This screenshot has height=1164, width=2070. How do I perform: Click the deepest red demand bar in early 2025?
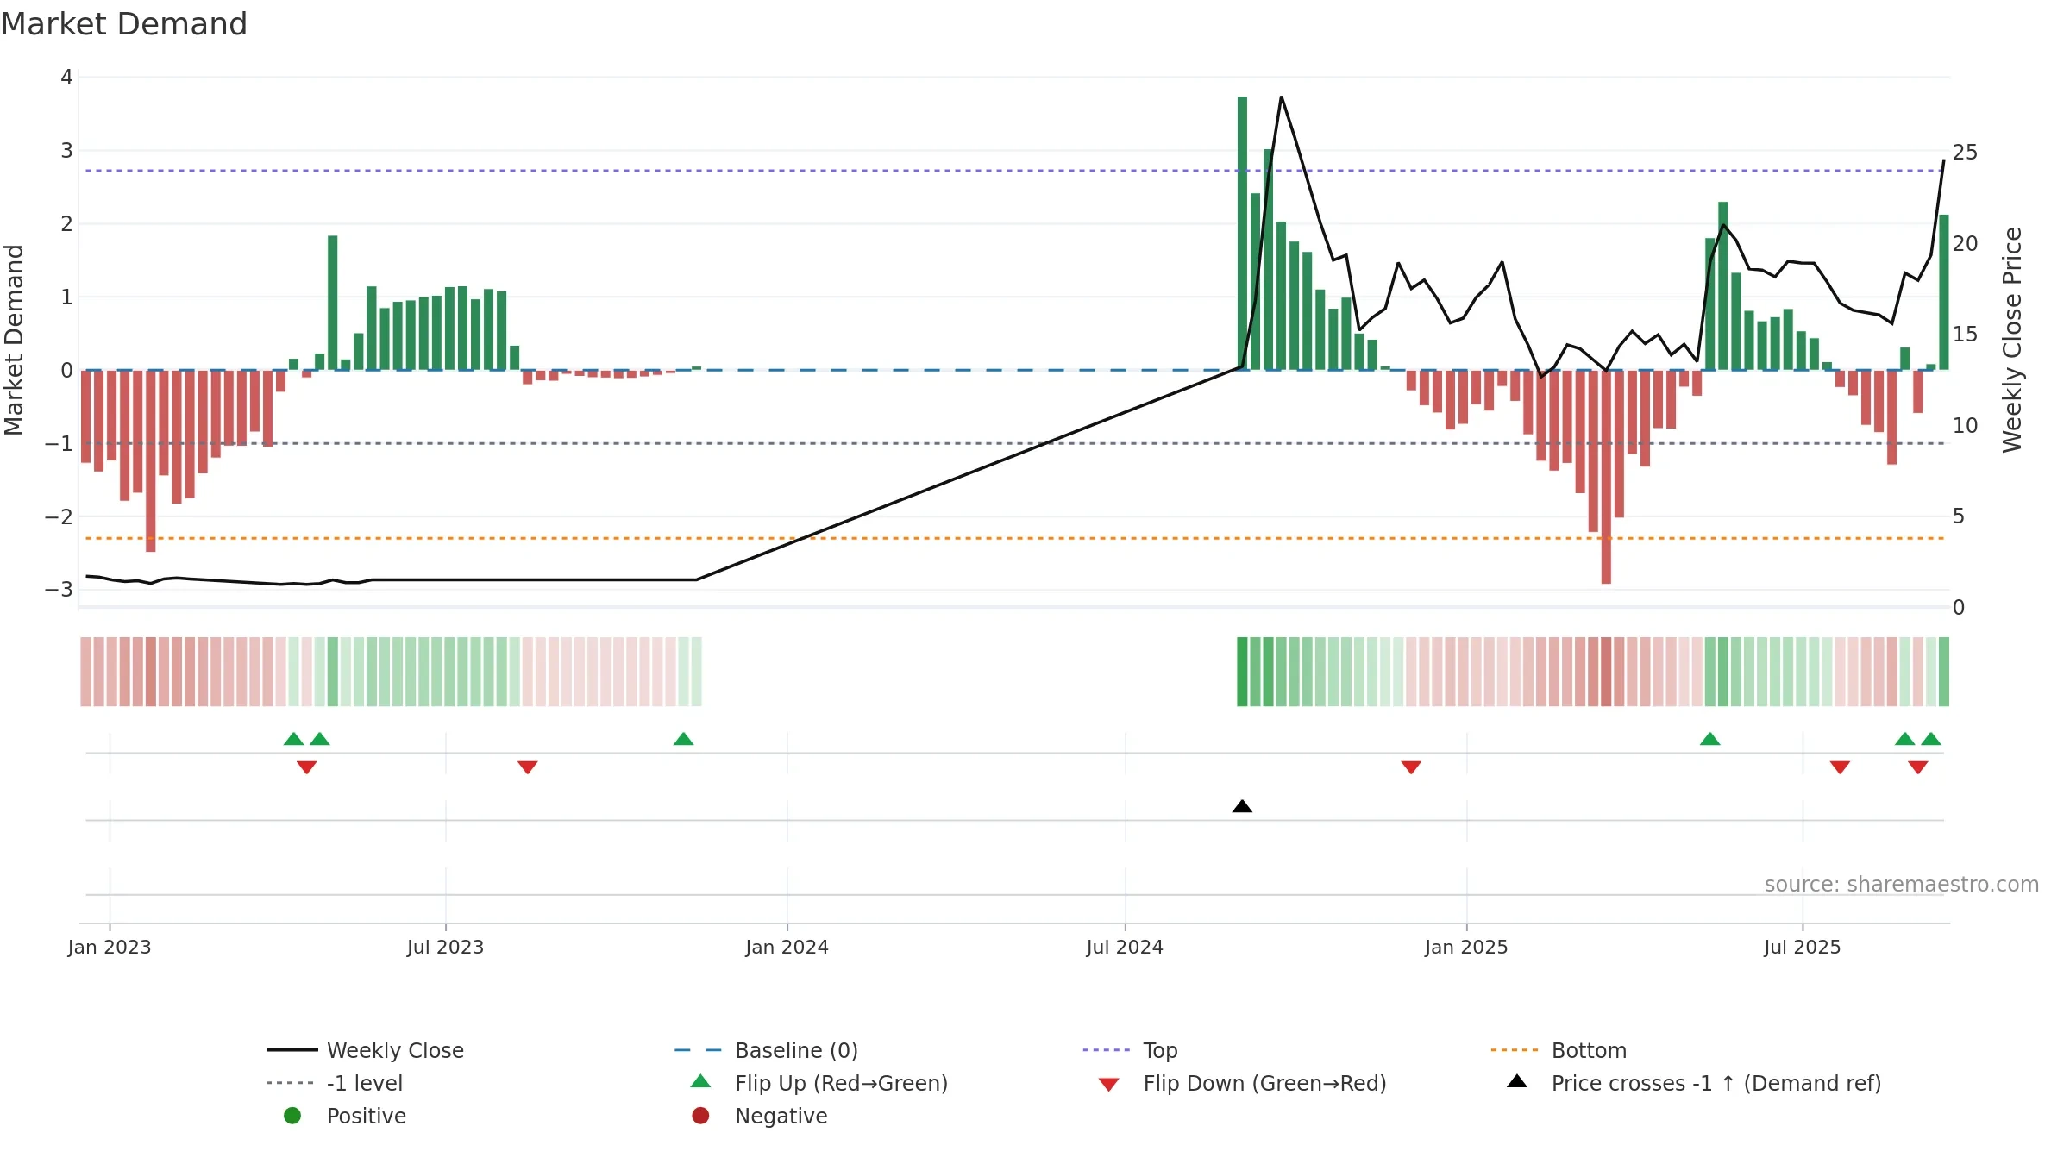point(1606,477)
